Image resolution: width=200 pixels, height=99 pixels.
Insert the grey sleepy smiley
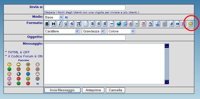tap(37, 79)
